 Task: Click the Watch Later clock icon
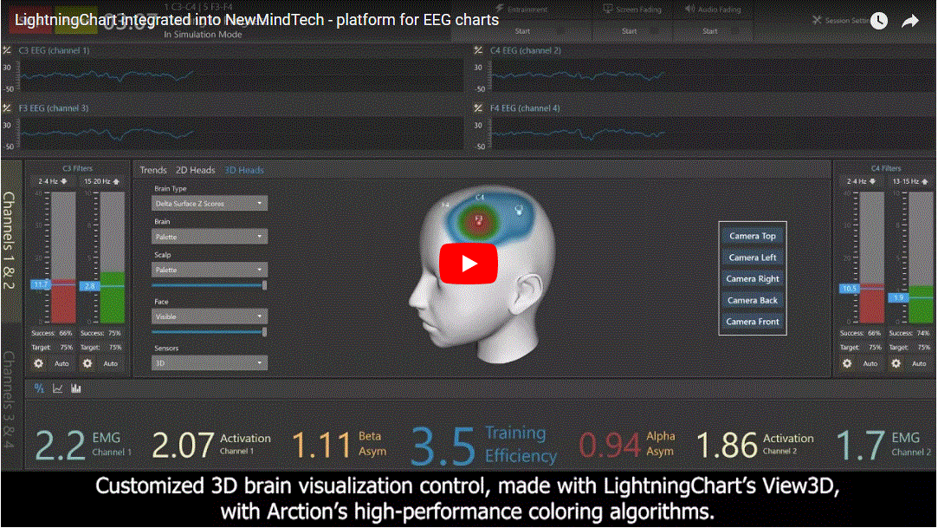pos(879,21)
